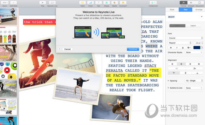
Task: Toggle italic text formatting
Action: point(177,48)
